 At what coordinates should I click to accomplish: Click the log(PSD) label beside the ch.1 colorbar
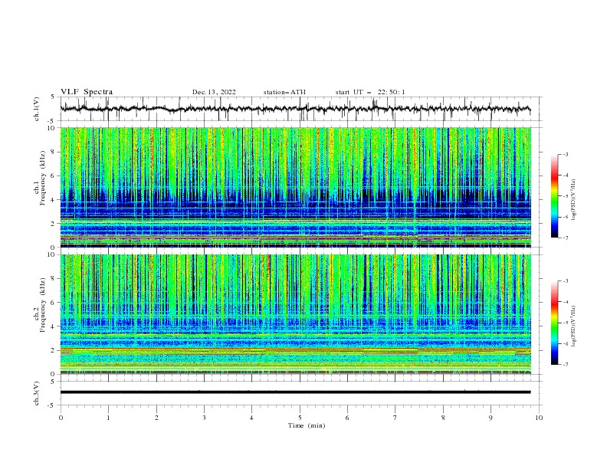click(573, 200)
